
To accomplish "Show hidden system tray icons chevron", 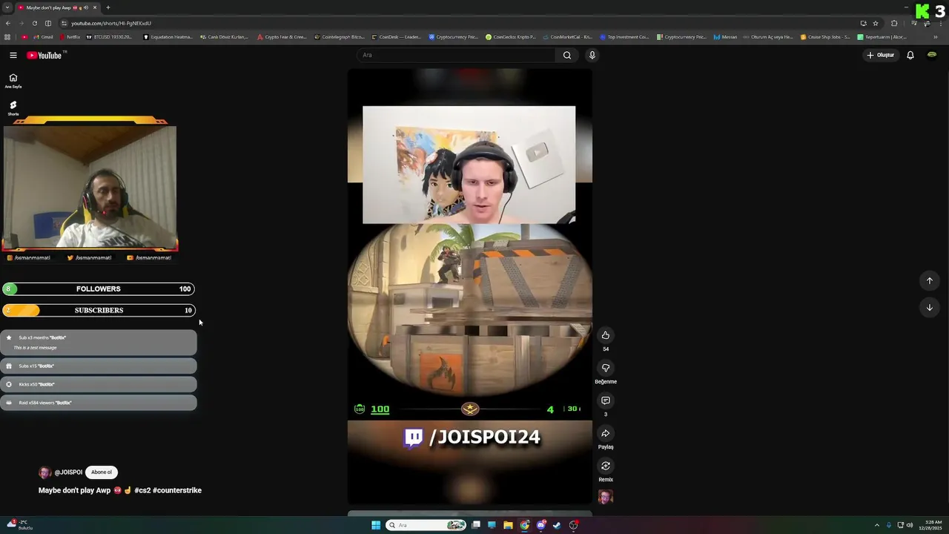I will (x=877, y=525).
